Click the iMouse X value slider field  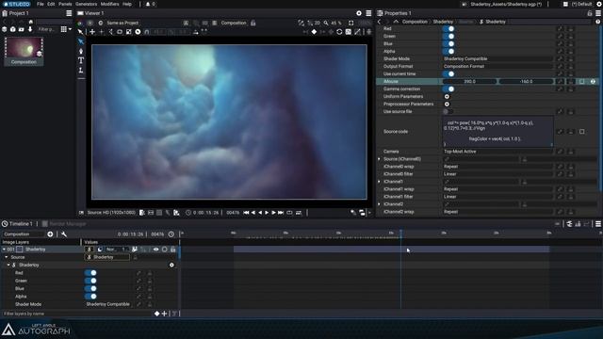coord(469,82)
